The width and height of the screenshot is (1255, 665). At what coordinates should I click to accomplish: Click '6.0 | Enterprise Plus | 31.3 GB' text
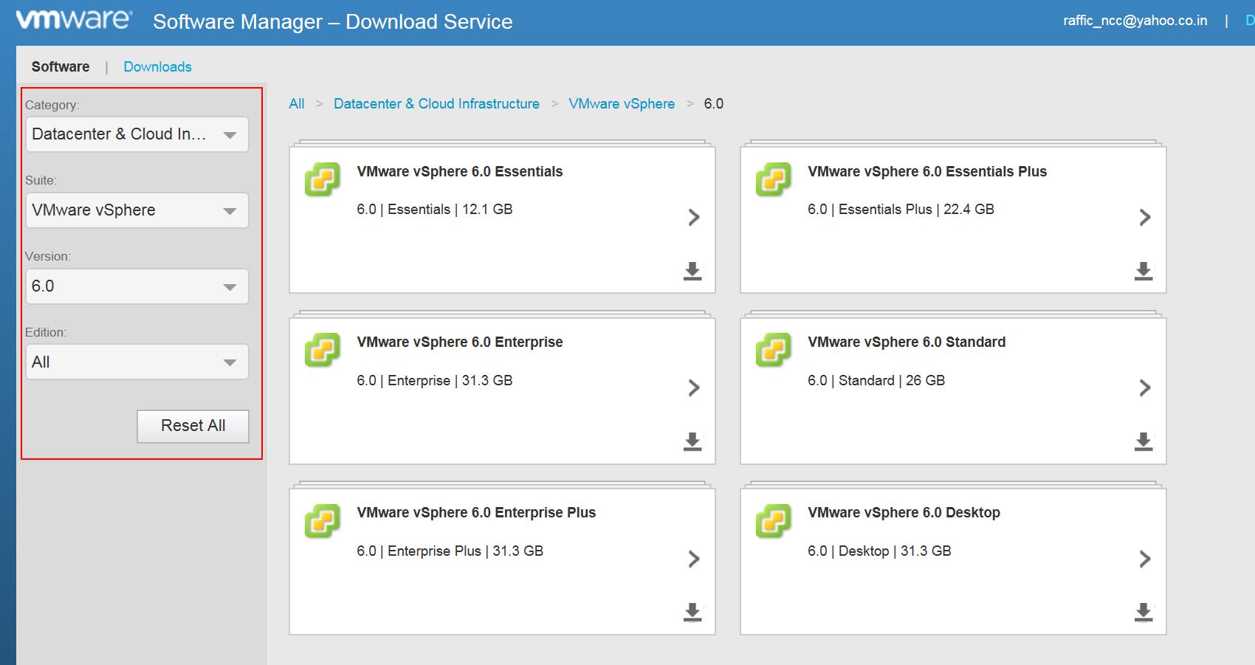pos(450,551)
